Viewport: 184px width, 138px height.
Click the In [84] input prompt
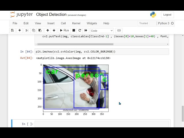27,52
